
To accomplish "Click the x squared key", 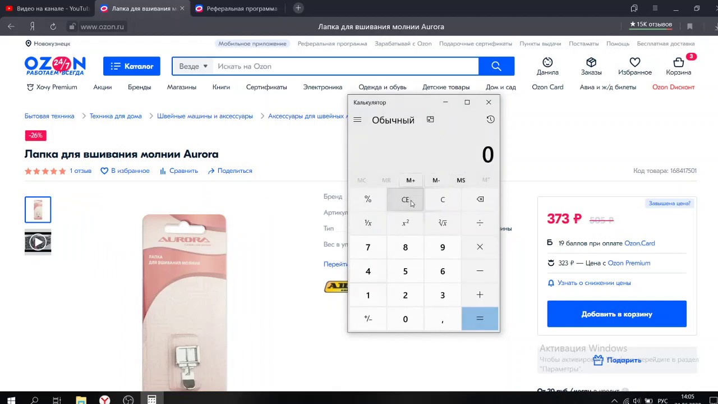I will pos(405,223).
